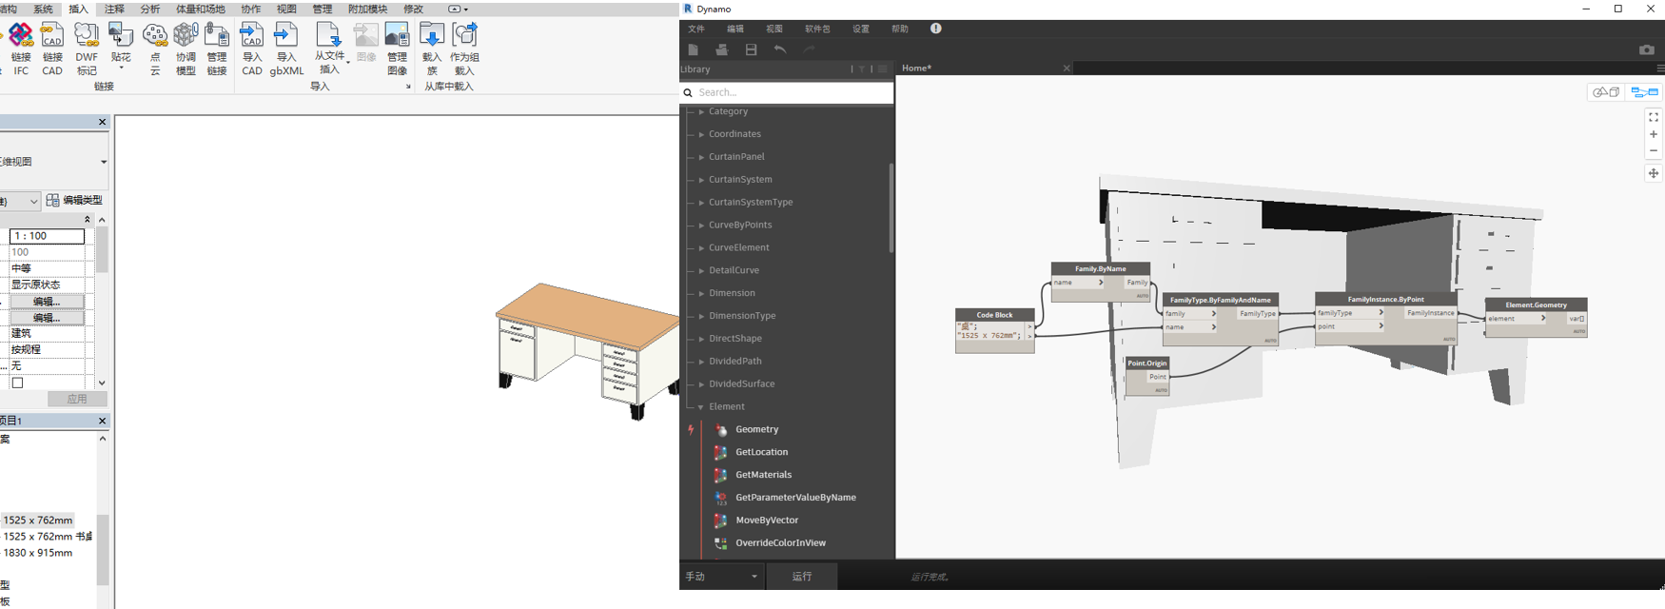Click 编辑类型 (Edit Type) button
This screenshot has width=1665, height=609.
(74, 201)
